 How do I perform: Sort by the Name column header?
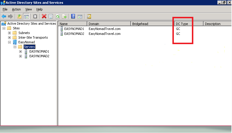point(72,24)
